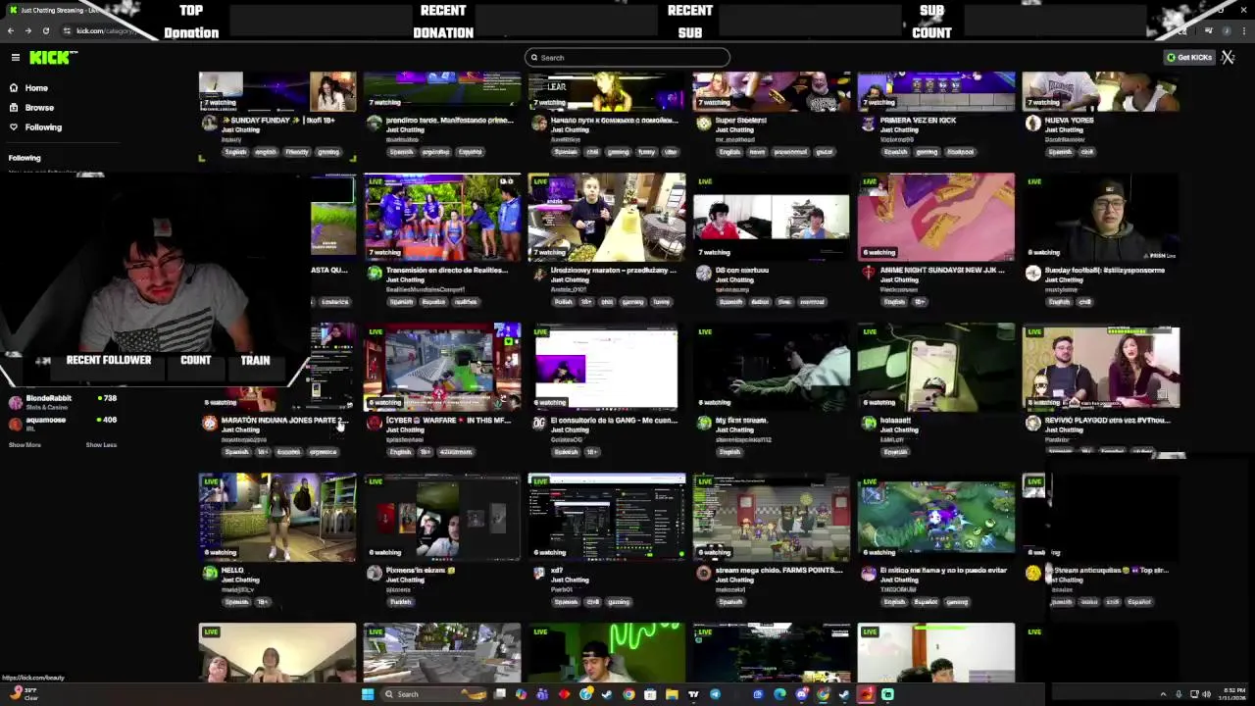
Task: Show hidden icons in system tray
Action: 1163,694
